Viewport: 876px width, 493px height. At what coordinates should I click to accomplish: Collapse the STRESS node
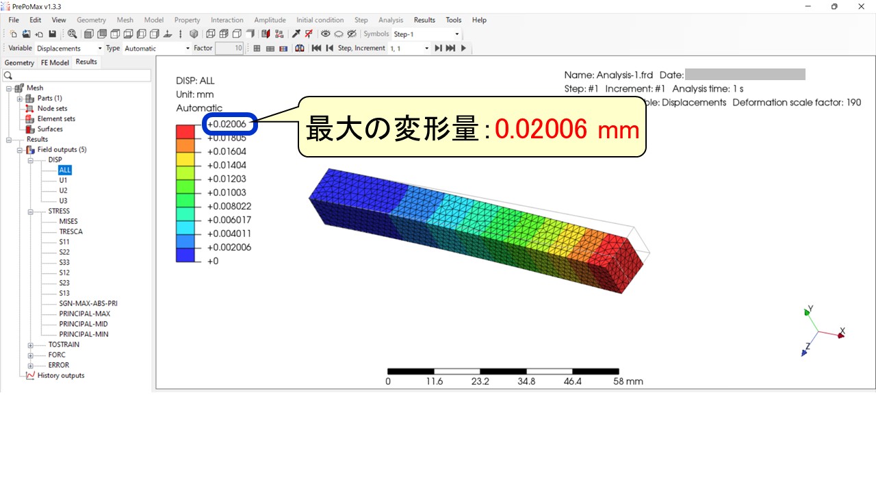click(31, 211)
